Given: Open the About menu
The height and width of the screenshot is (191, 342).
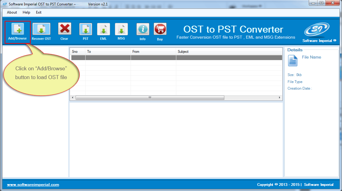Looking at the screenshot, I should pos(12,12).
